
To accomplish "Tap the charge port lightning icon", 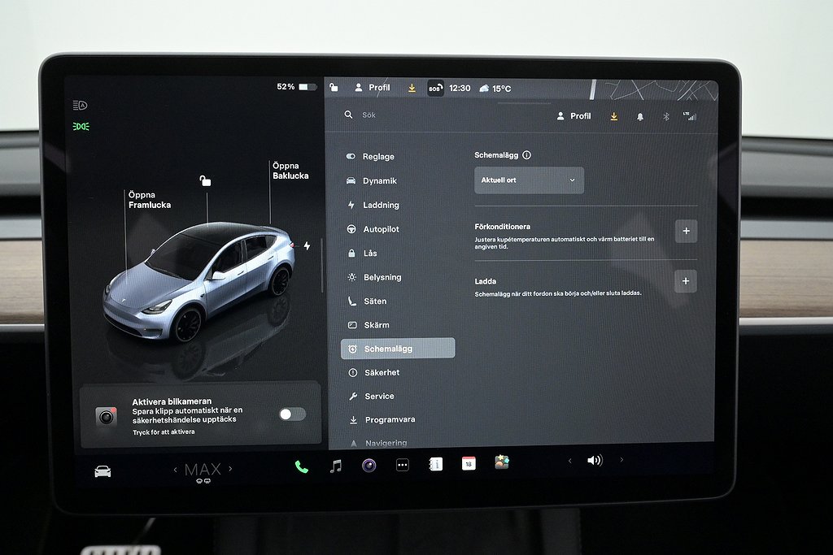I will click(307, 245).
